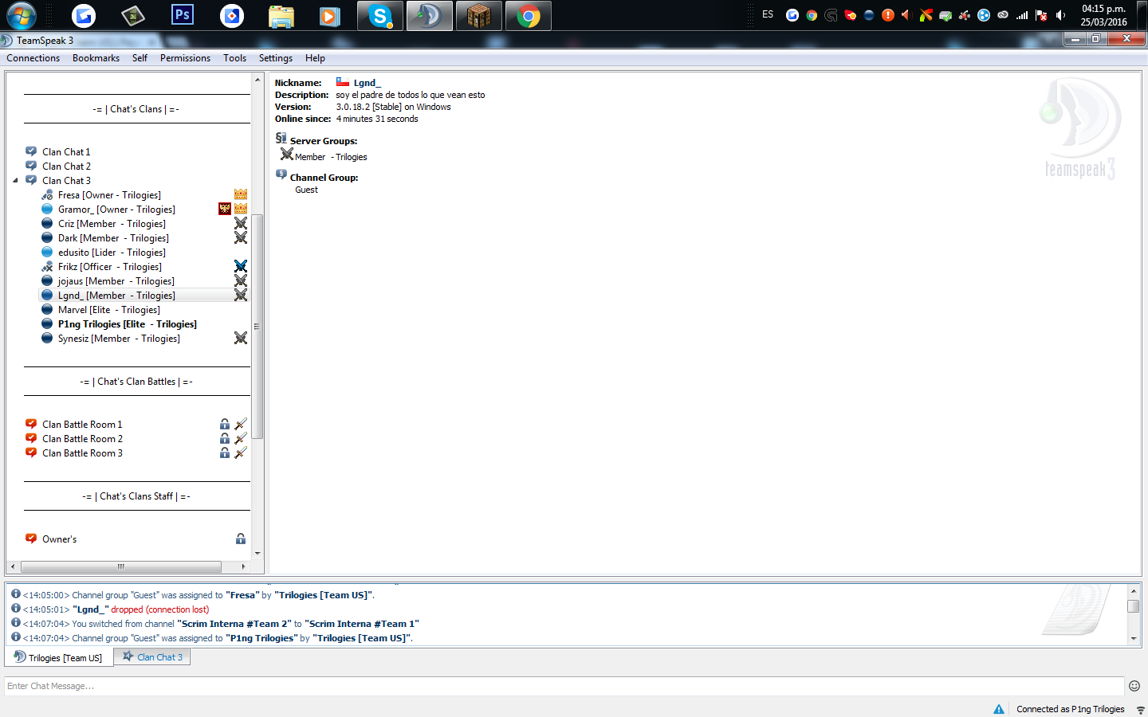
Task: Click the Server Groups icon in info panel
Action: pyautogui.click(x=281, y=139)
